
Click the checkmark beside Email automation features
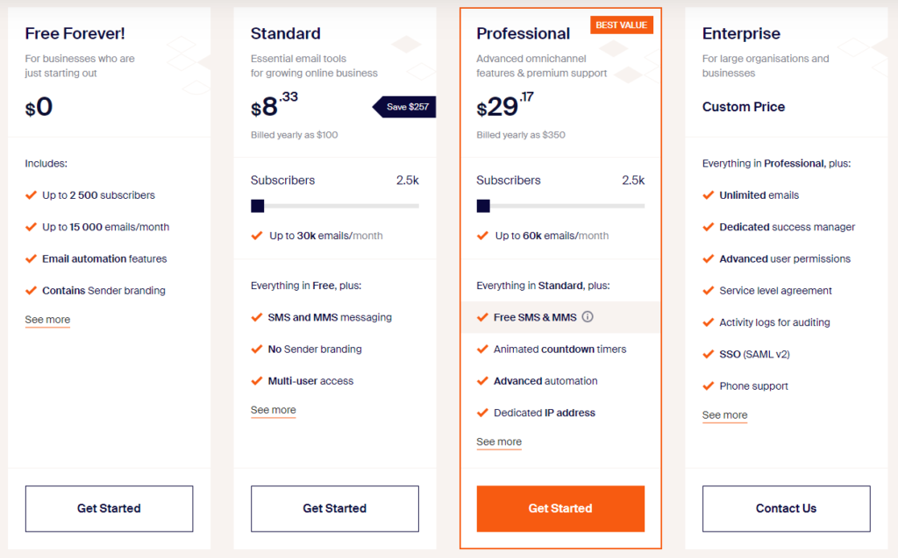pyautogui.click(x=31, y=258)
